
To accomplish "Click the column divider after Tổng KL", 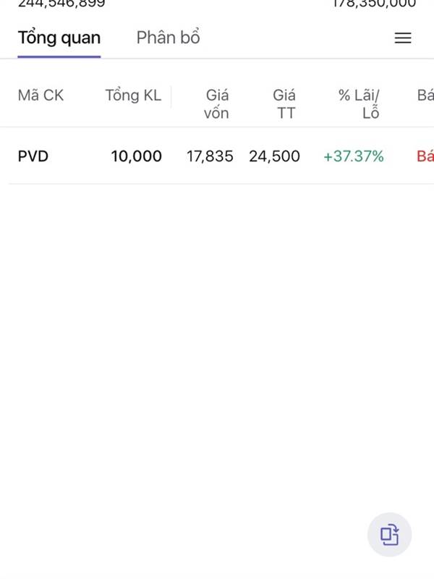I will point(171,96).
